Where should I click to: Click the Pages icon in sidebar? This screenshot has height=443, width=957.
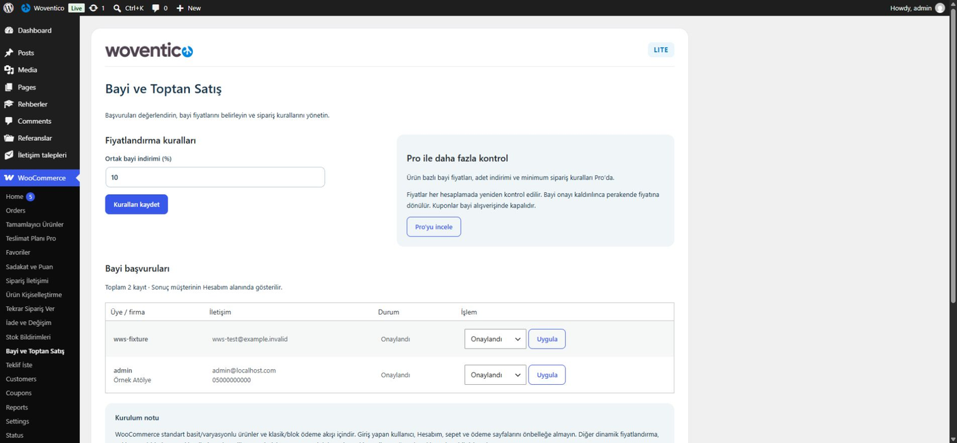tap(9, 88)
